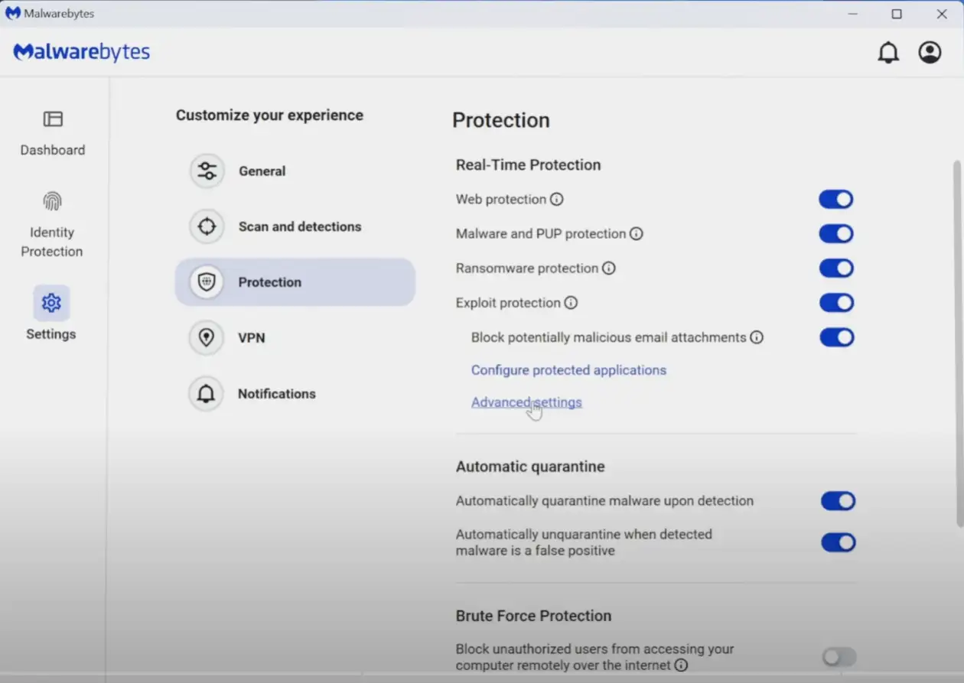Select the General settings category
The height and width of the screenshot is (683, 964).
click(262, 171)
